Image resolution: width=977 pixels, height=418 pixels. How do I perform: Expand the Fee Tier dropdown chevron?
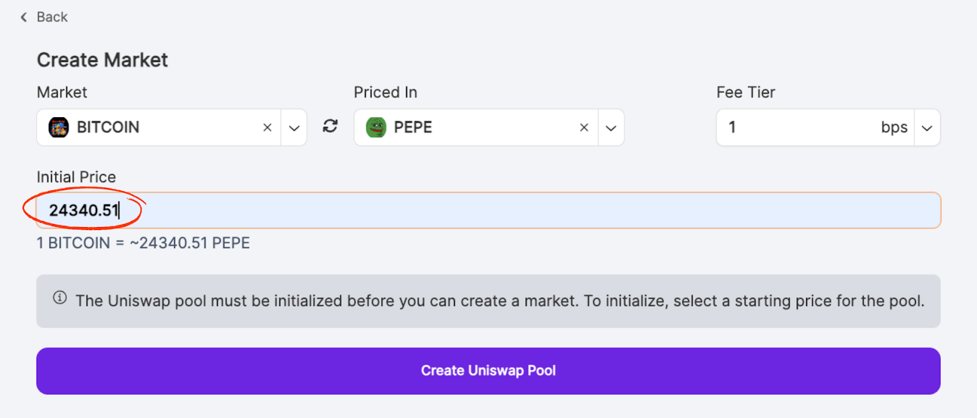[x=927, y=128]
